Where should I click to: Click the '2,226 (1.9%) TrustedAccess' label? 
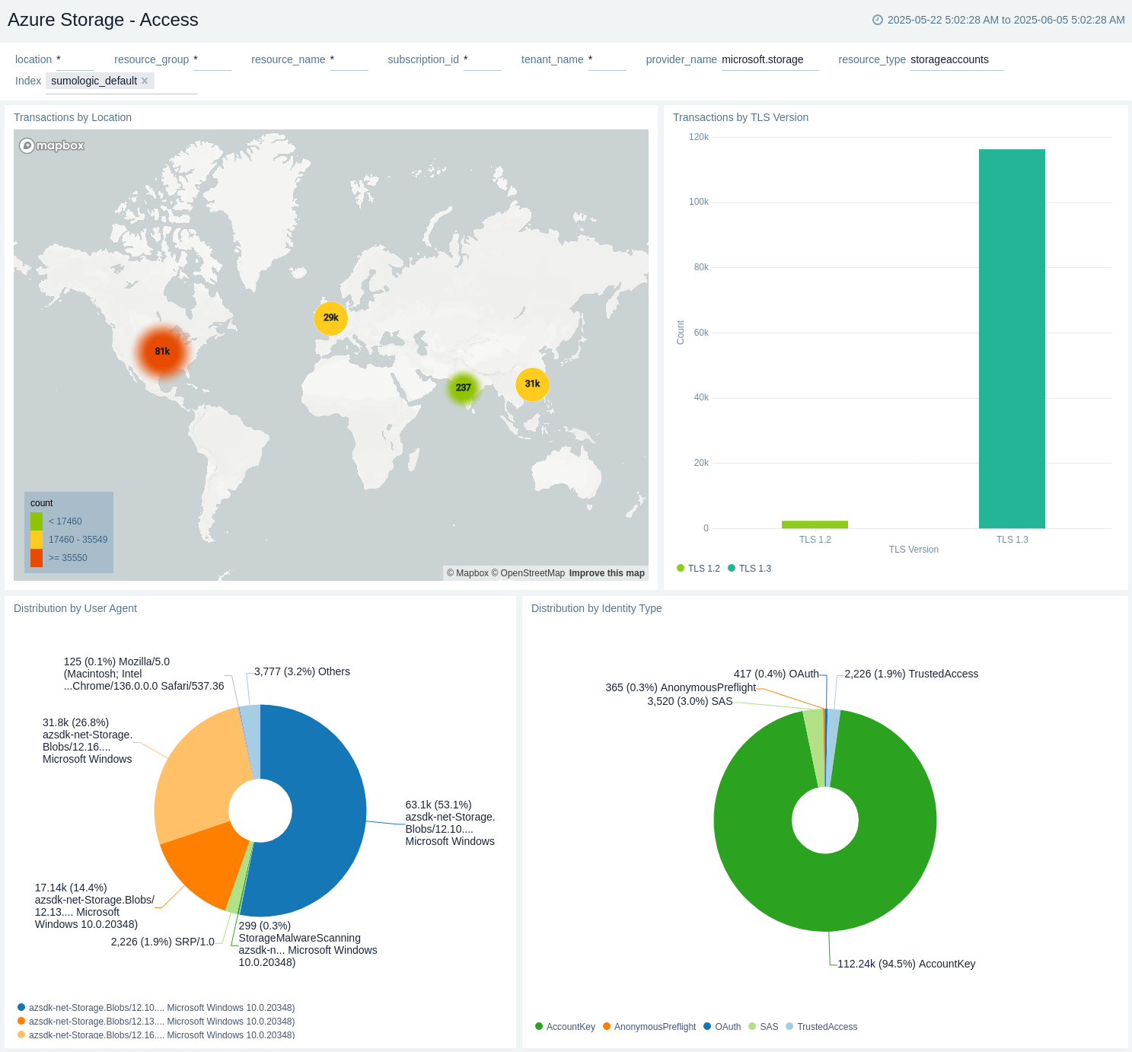click(x=911, y=674)
